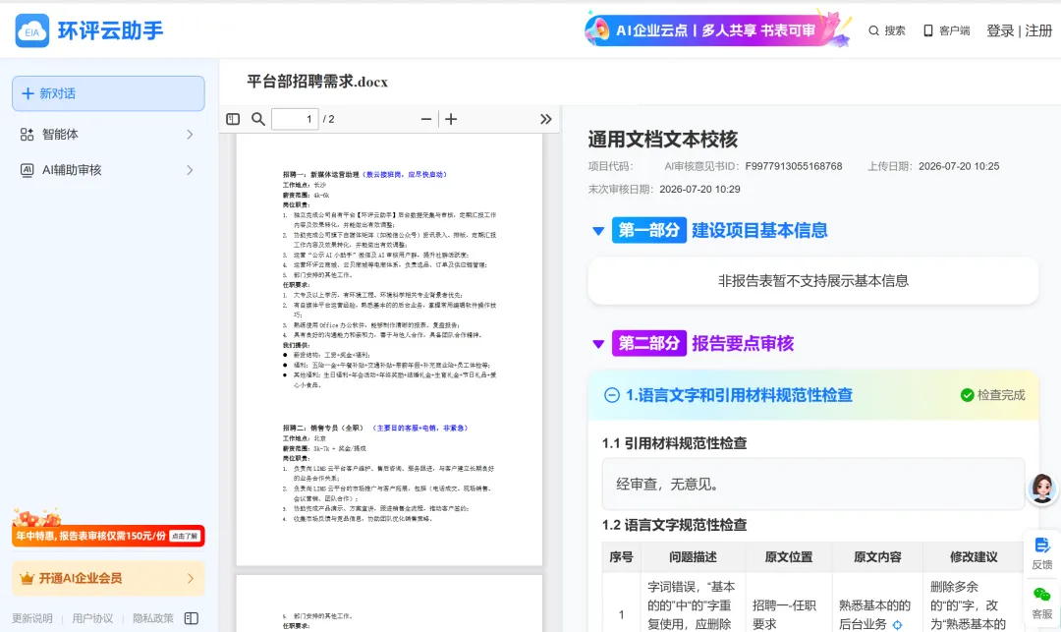Click the 非报告表暂不支持展示基本信息 notice
Screen dimensions: 1061x632
pyautogui.click(x=812, y=281)
